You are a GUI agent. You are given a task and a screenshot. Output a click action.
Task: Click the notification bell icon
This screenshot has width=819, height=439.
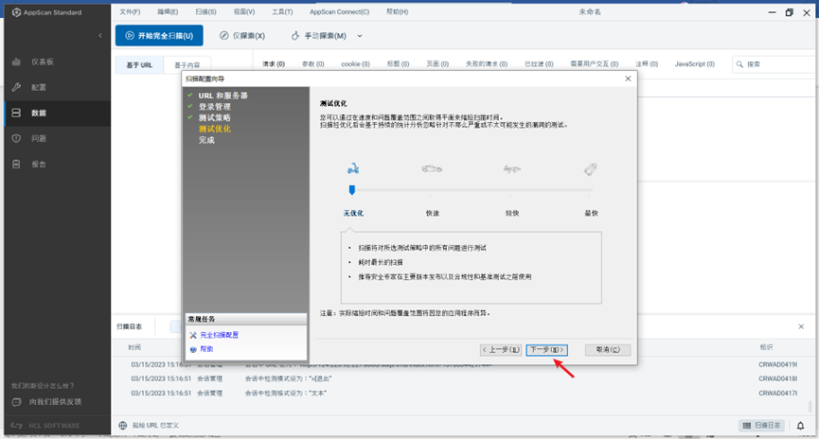(x=800, y=426)
